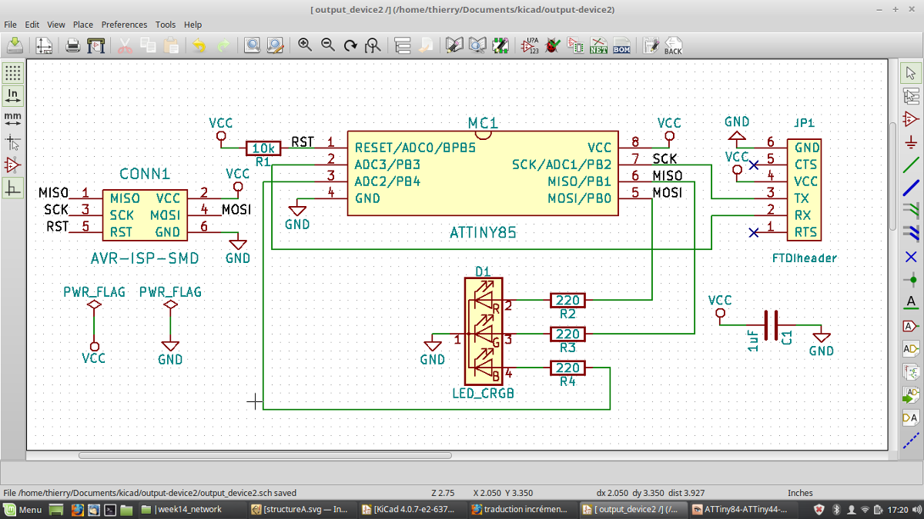Select the import hierarchical label tool
The width and height of the screenshot is (924, 519).
(911, 394)
